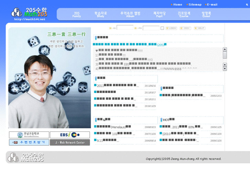Open the Study menu
Viewport: 250px width, 187px height.
point(101,14)
